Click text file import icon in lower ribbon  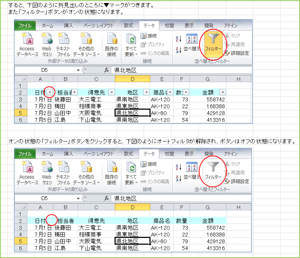pos(64,166)
